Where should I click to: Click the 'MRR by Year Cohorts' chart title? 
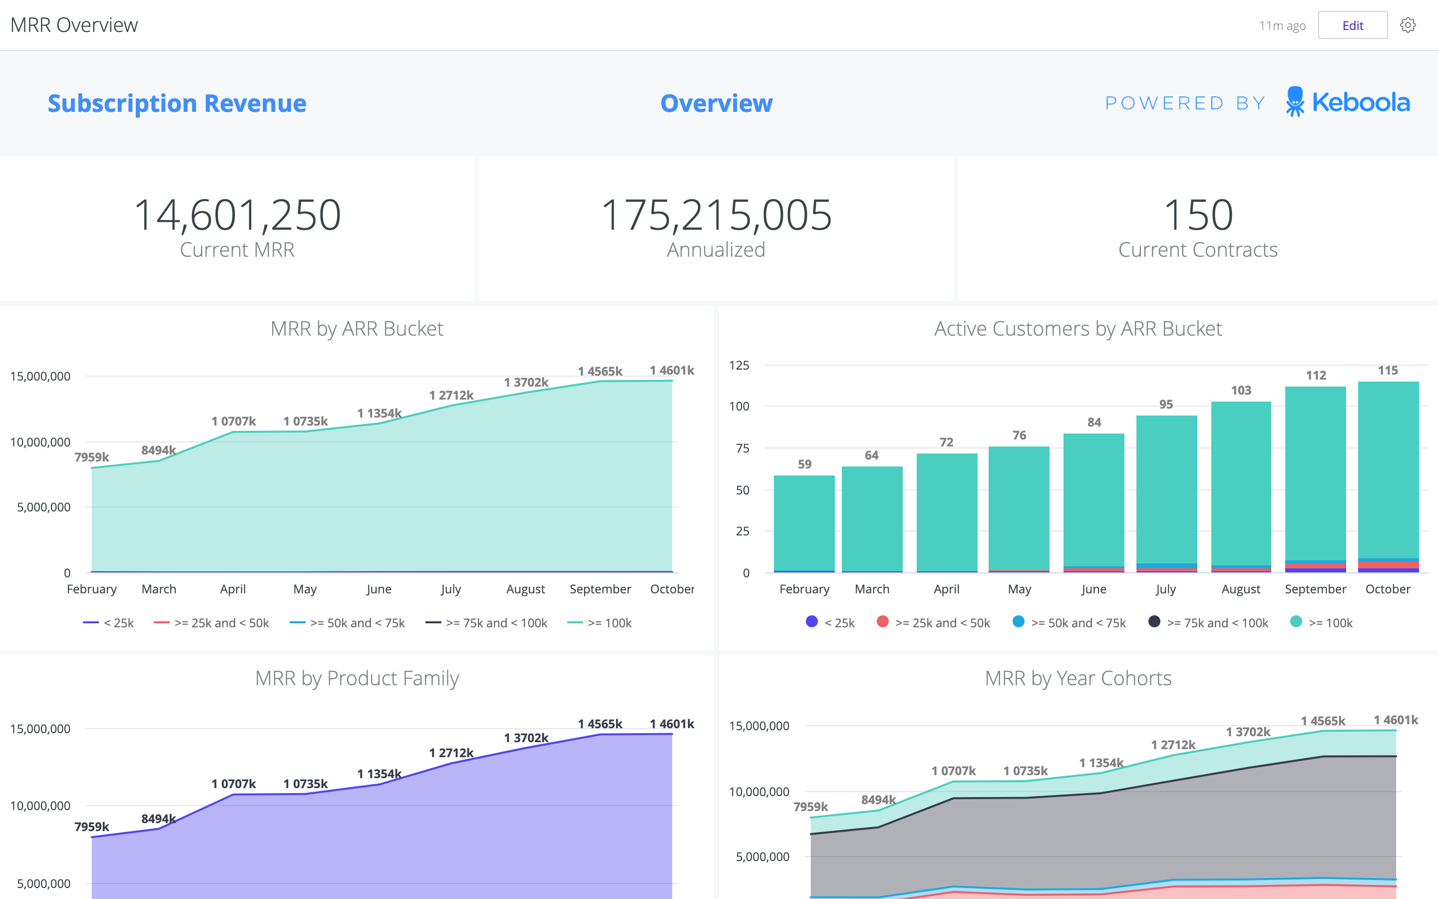(x=1078, y=678)
